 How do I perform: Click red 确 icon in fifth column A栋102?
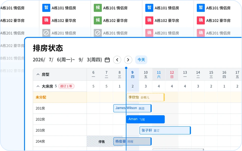coord(201,20)
